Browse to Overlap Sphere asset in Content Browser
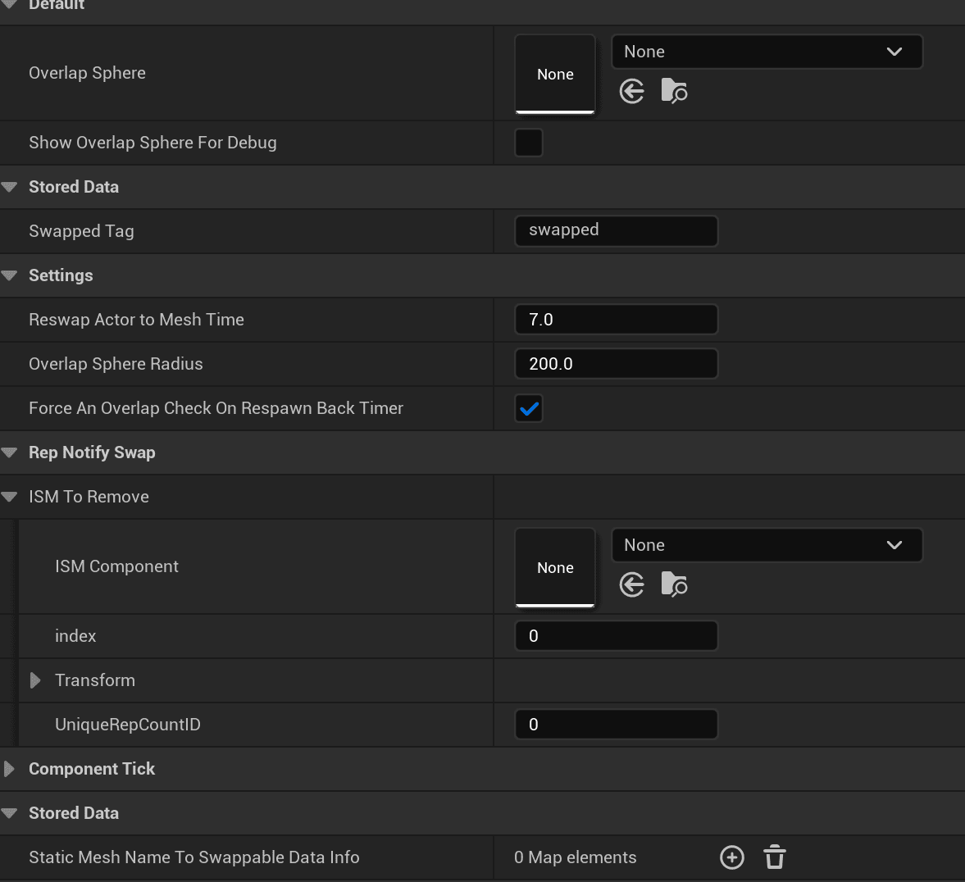The width and height of the screenshot is (965, 882). [x=674, y=91]
